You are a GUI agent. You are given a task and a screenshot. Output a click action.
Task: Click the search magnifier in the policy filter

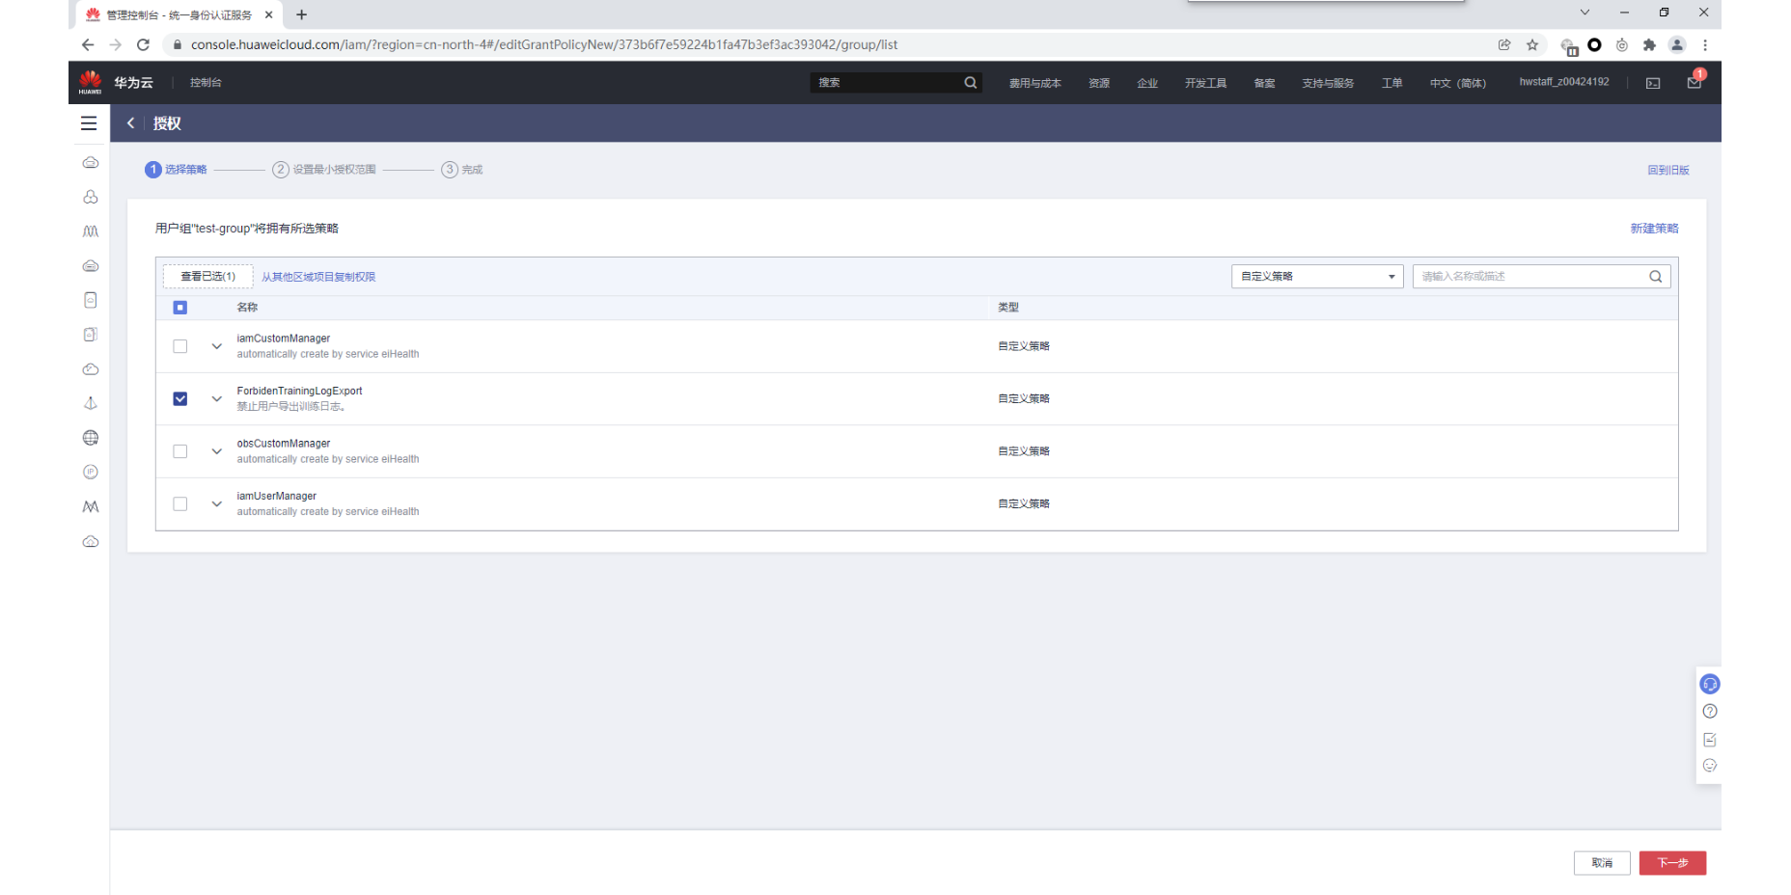1656,277
